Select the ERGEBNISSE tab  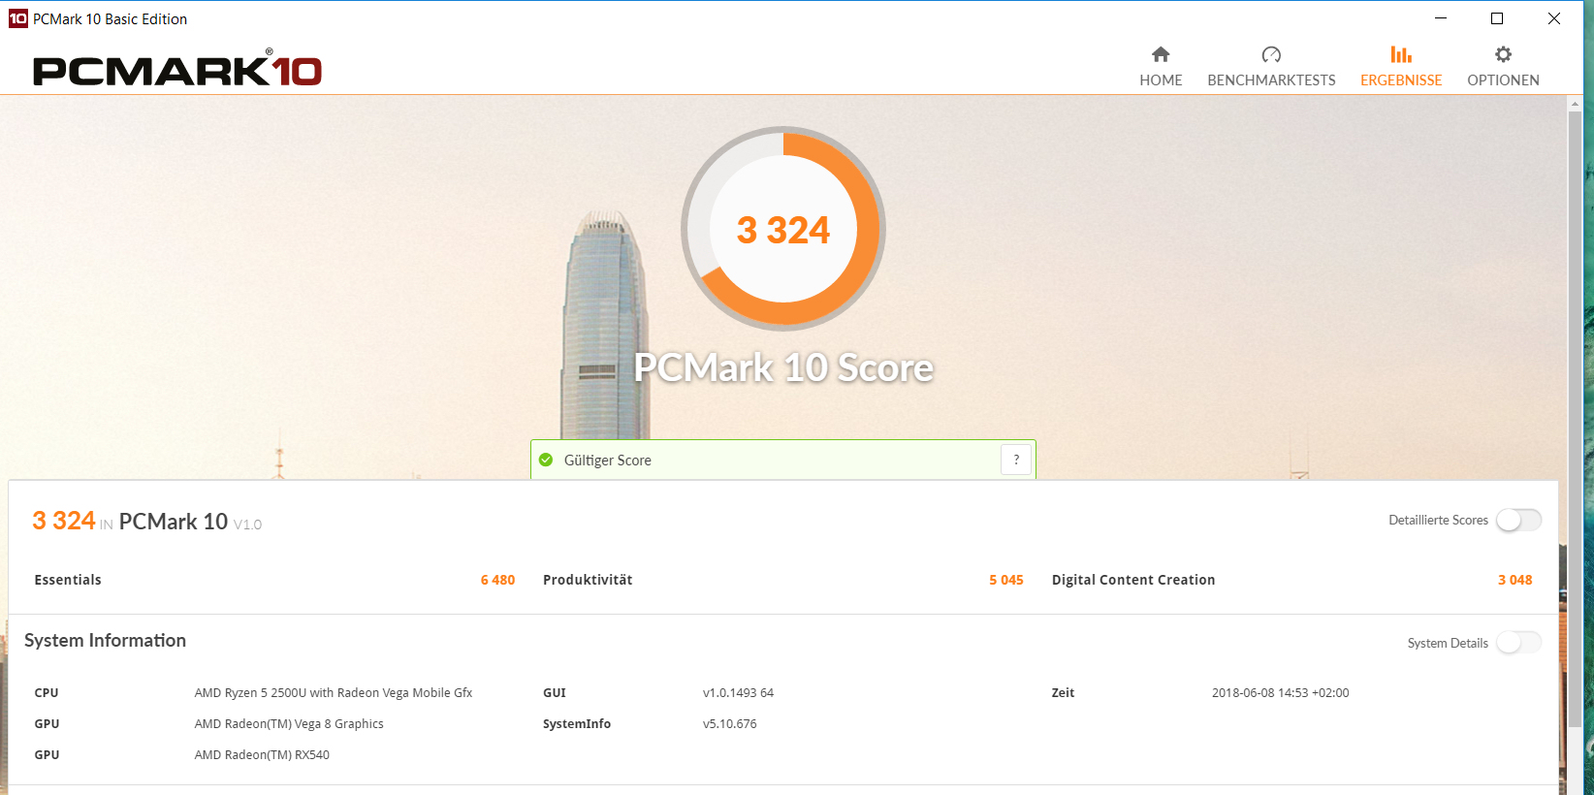pyautogui.click(x=1401, y=67)
